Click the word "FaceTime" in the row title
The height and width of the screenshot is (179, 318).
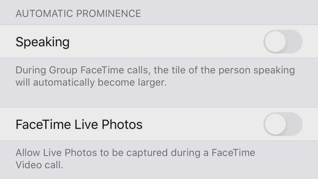(44, 124)
